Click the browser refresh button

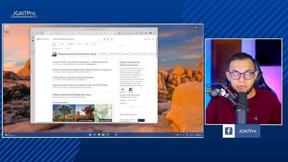(x=42, y=33)
